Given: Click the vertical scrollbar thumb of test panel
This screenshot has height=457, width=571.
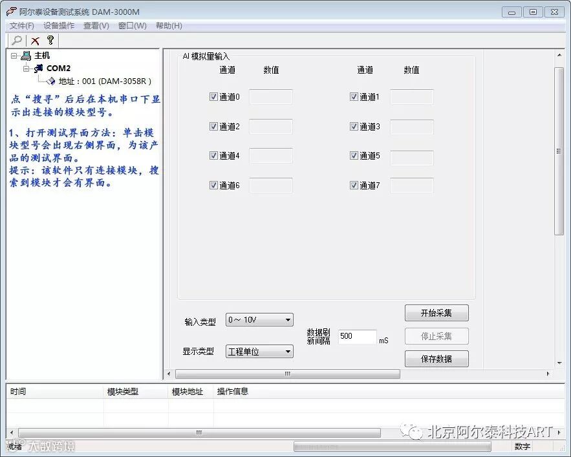Looking at the screenshot, I should click(559, 151).
